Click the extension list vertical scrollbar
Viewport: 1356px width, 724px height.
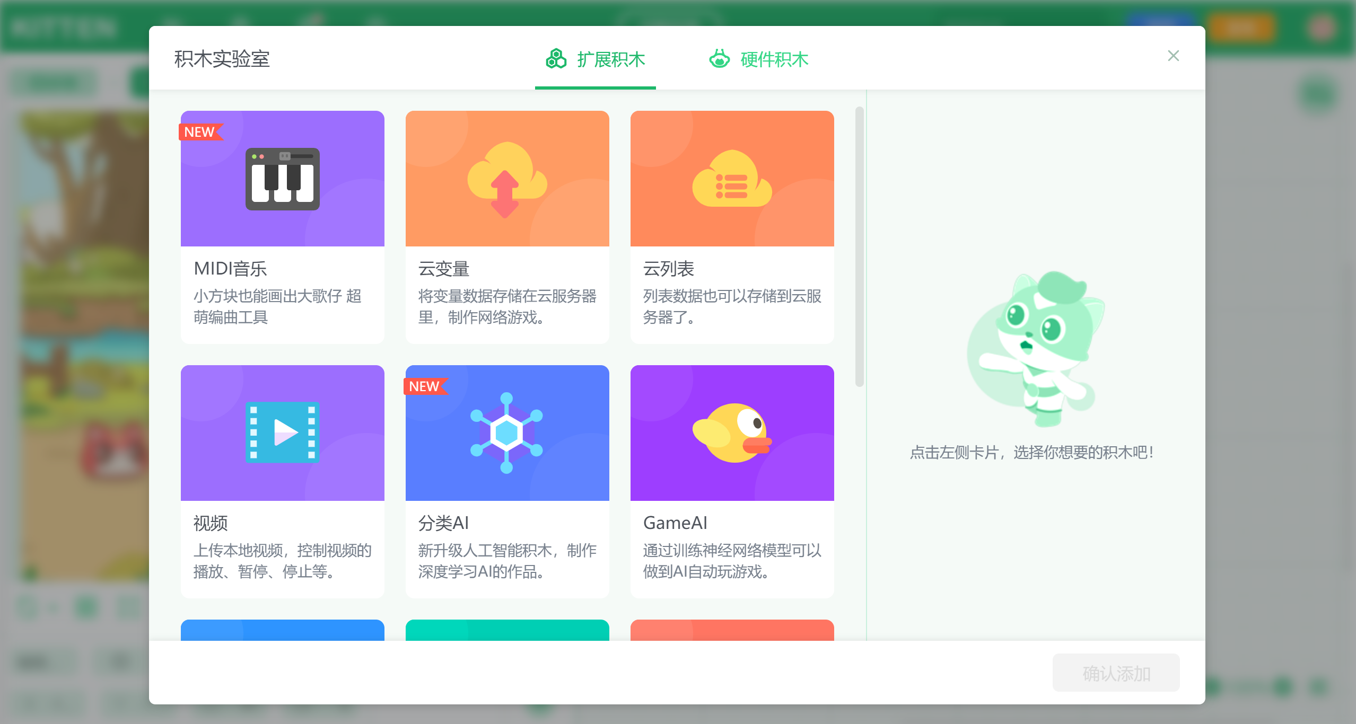(860, 247)
